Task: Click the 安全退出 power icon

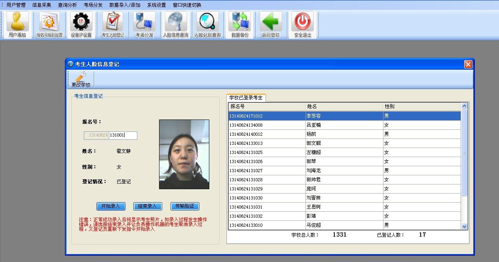Action: click(303, 25)
